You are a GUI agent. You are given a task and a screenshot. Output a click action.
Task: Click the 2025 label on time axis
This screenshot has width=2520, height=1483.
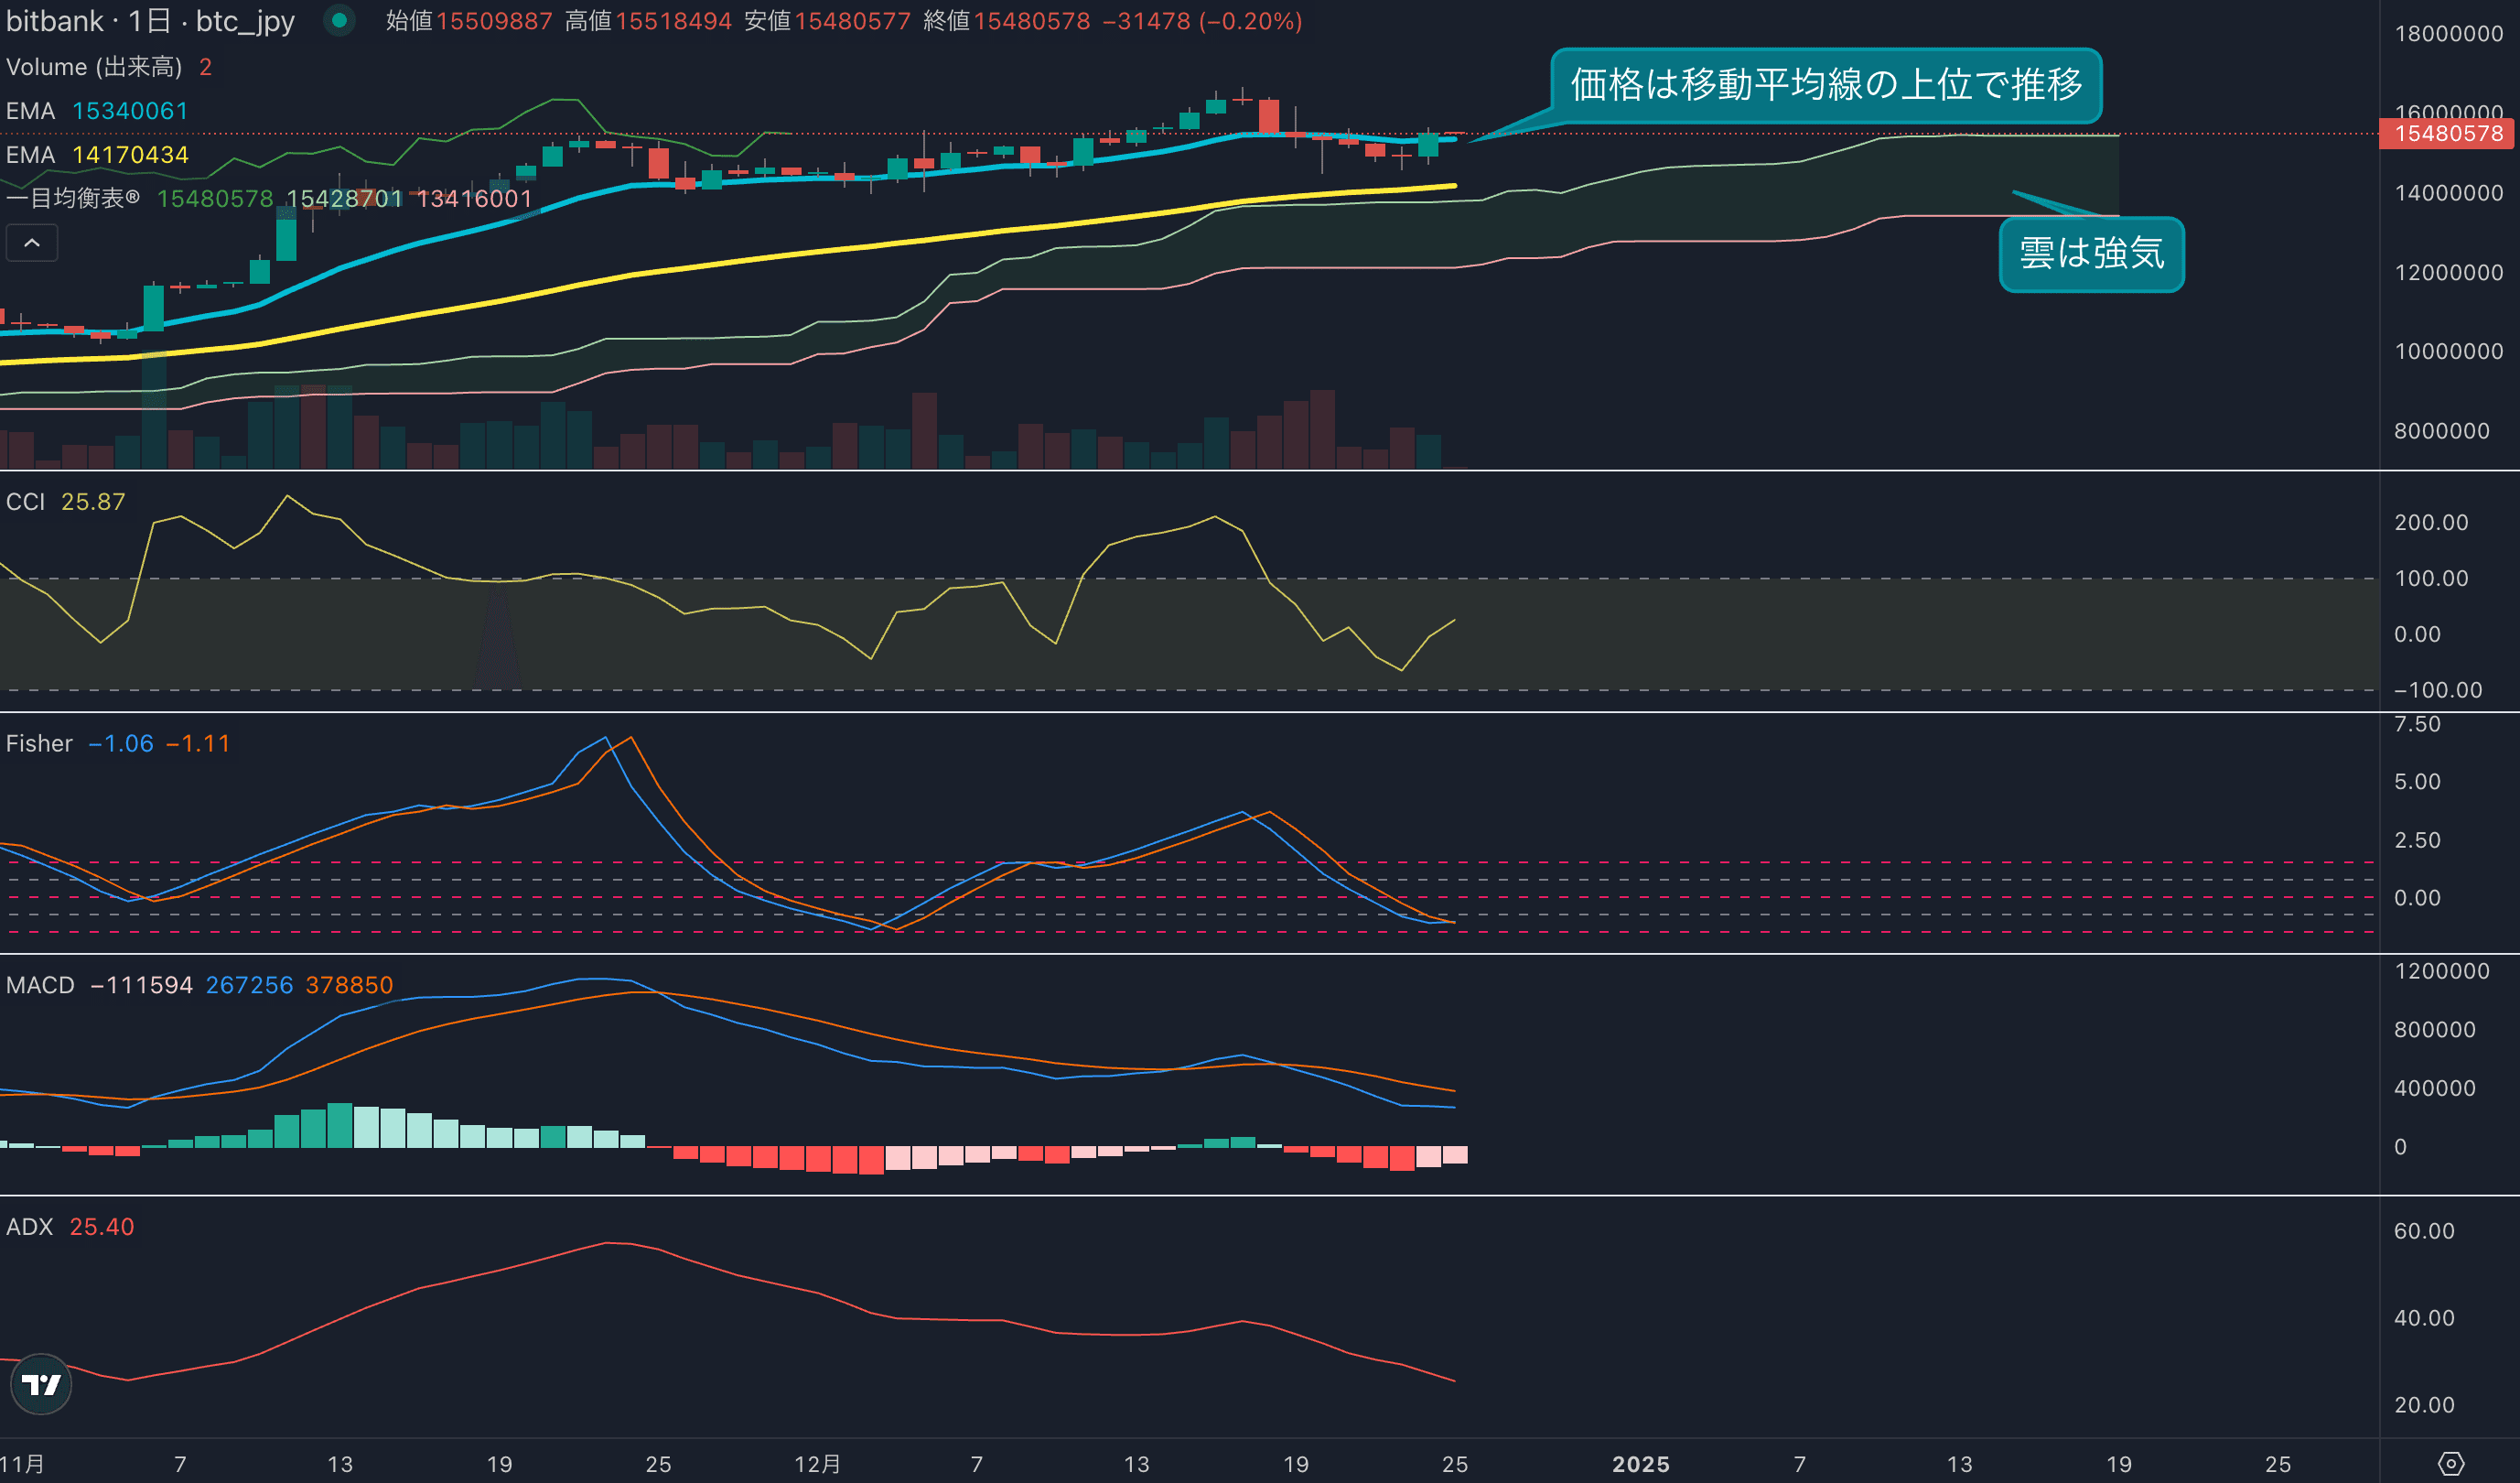coord(1640,1464)
